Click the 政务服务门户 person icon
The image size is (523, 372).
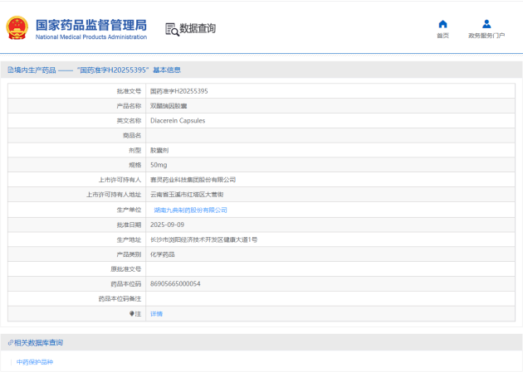486,24
